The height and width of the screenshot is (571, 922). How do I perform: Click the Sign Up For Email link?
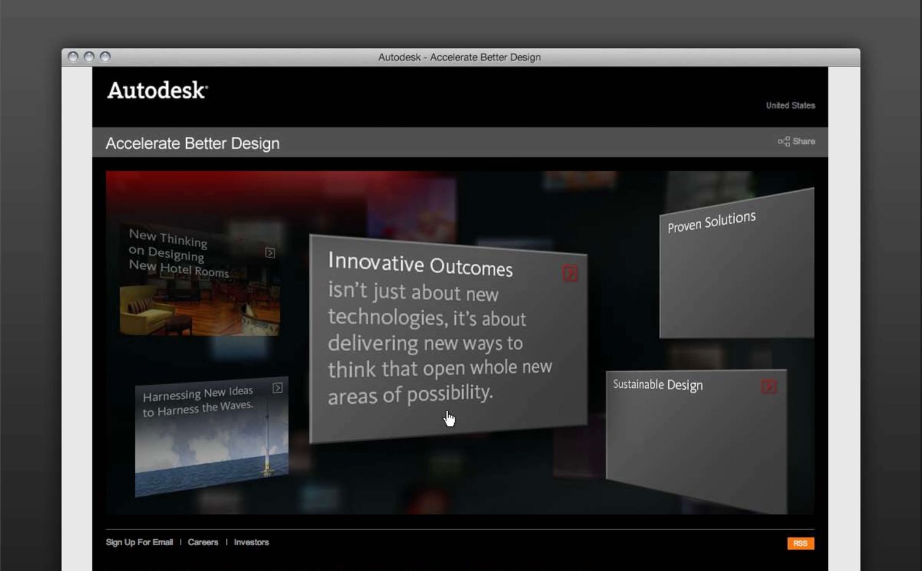140,542
